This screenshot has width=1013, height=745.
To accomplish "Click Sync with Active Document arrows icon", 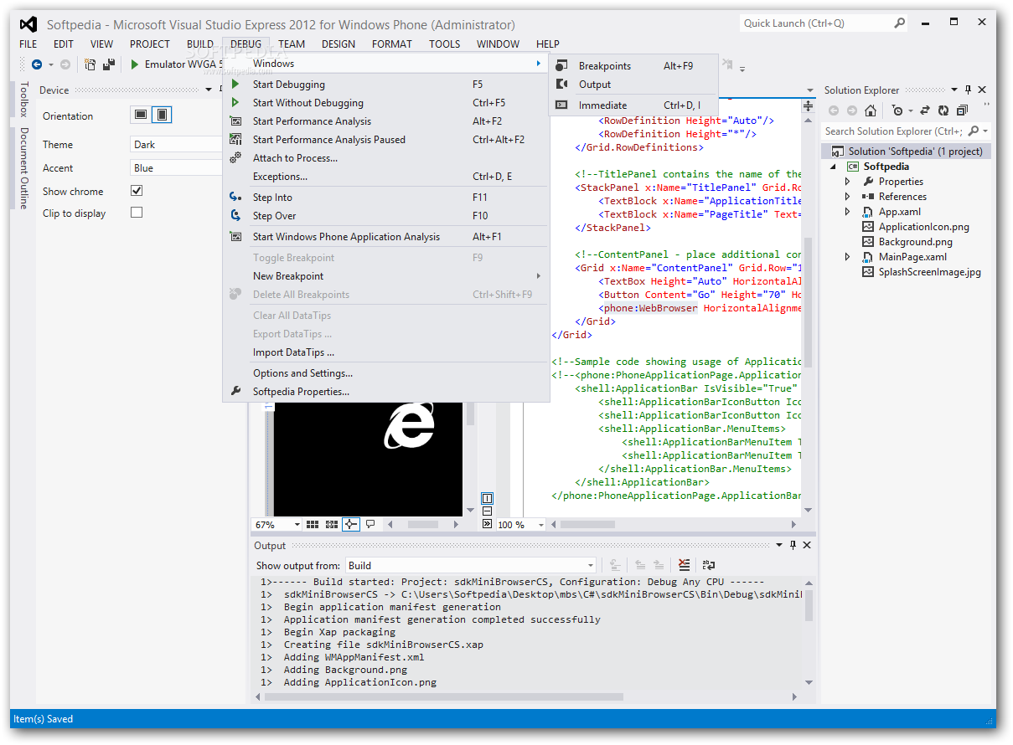I will [x=925, y=110].
